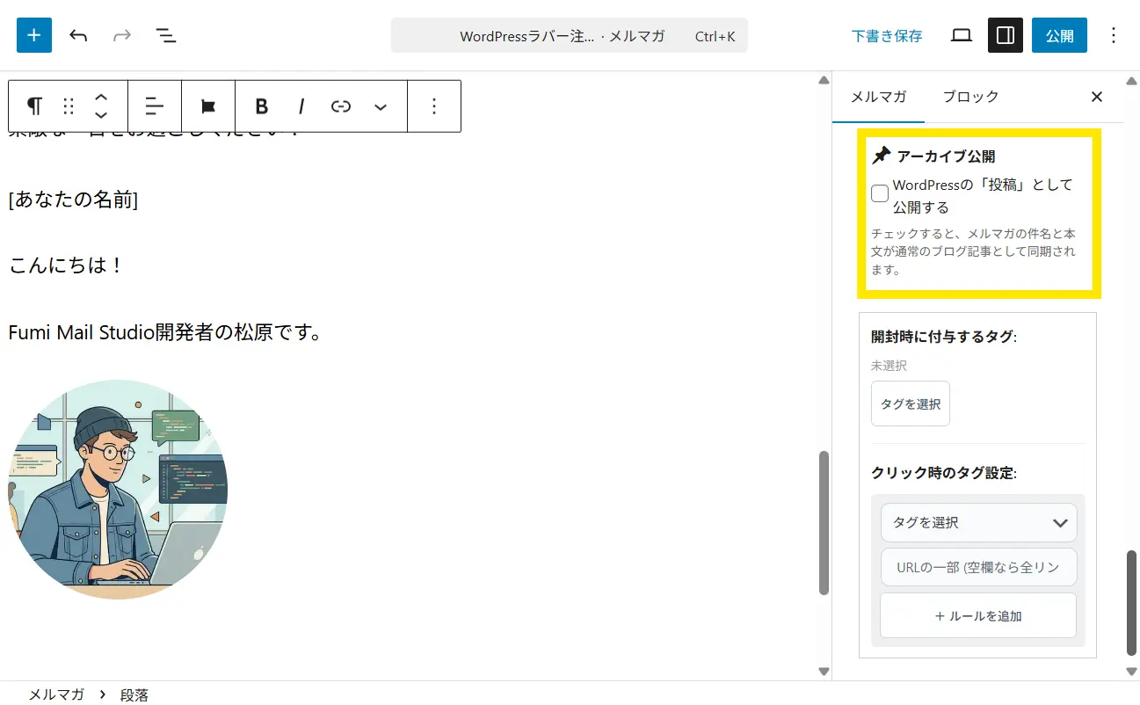Click the URL partial match input field
Viewport: 1140px width, 705px height.
[978, 567]
